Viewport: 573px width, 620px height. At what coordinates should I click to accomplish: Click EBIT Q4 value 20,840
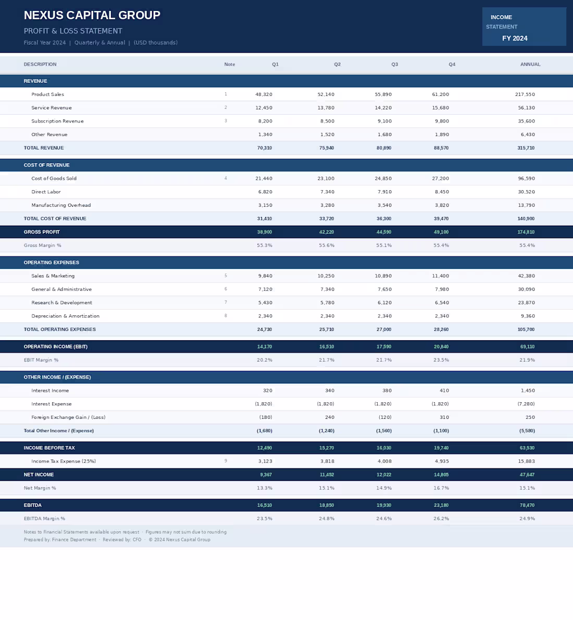coord(441,347)
